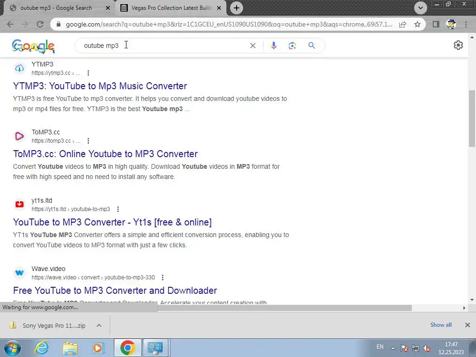Click the yt1s.ltd site favicon
This screenshot has width=476, height=357.
tap(20, 205)
